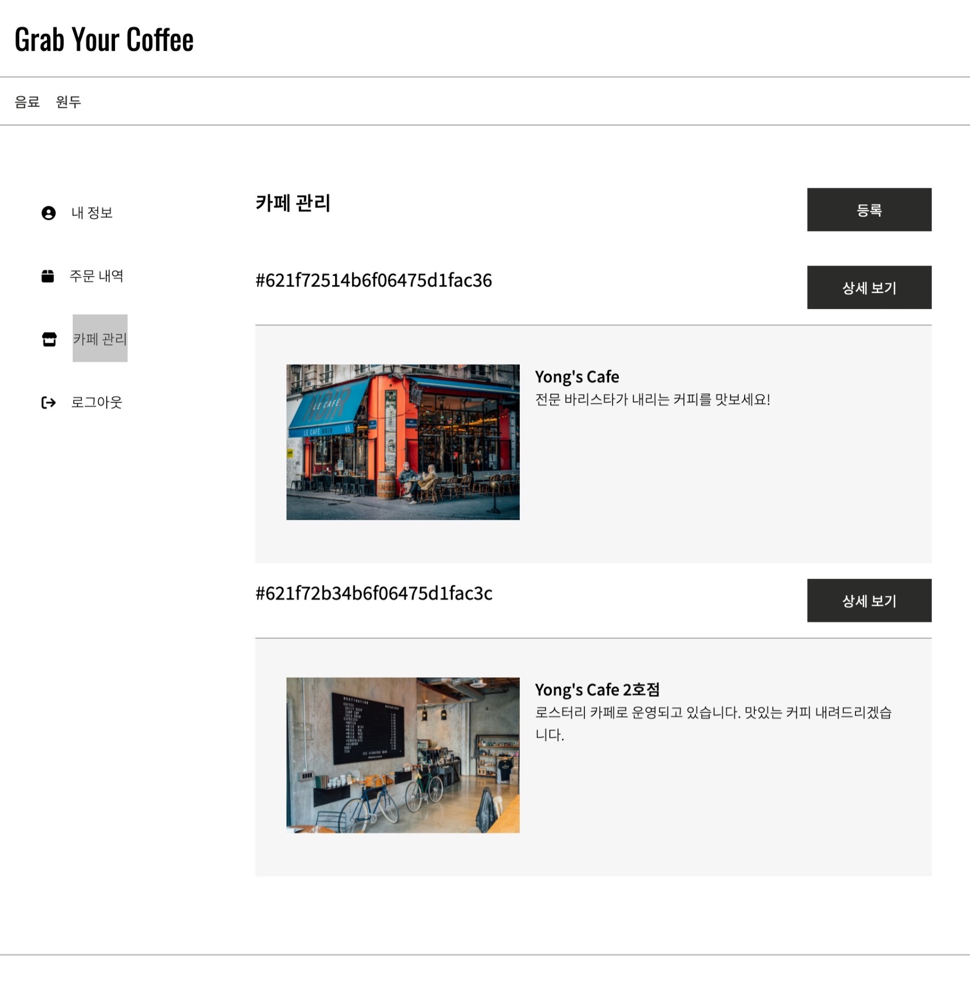970x996 pixels.
Task: Click 상세 보기 for cafe #621f72514b6f06475d1fac36
Action: tap(869, 287)
